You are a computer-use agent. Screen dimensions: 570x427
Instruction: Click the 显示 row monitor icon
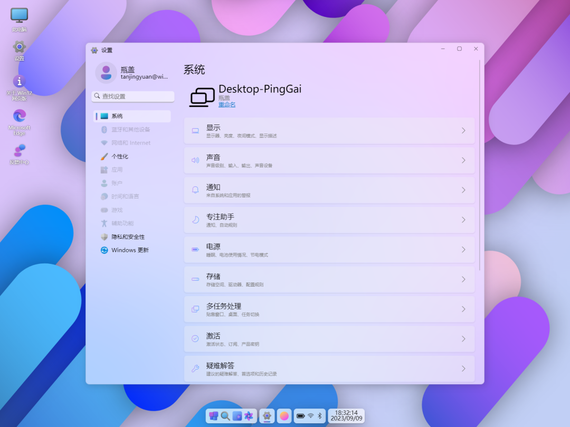tap(195, 131)
